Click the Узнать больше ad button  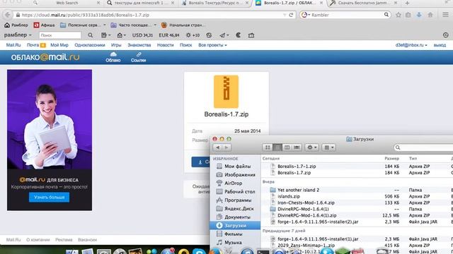49,198
